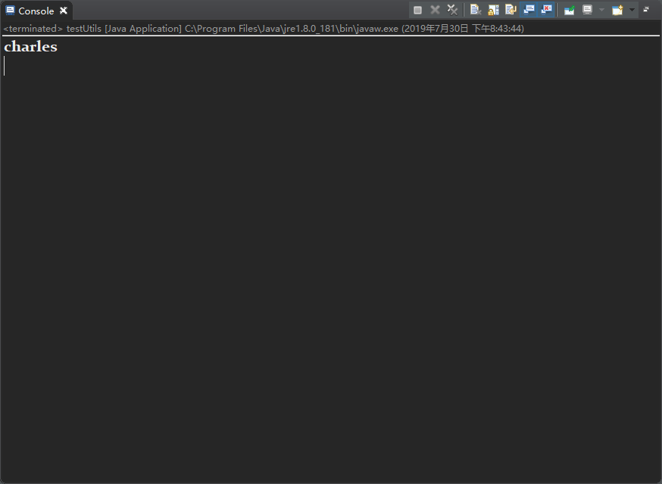Toggle show console on standard output
The image size is (662, 484).
click(529, 10)
